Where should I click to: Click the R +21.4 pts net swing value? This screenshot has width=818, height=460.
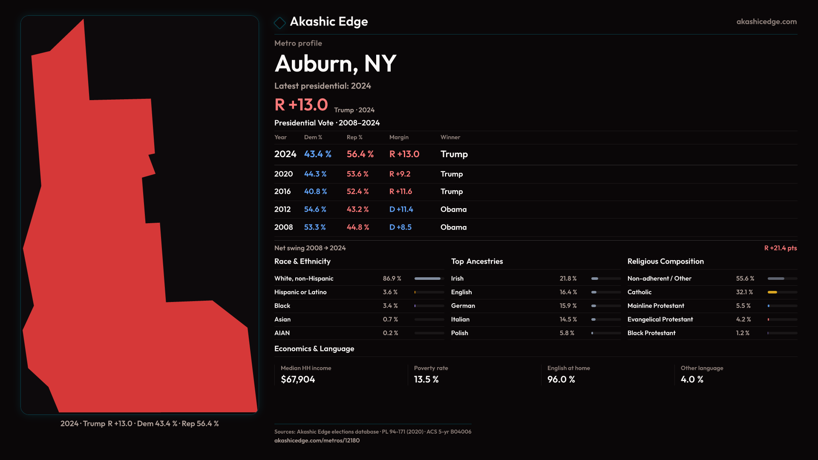click(x=780, y=248)
